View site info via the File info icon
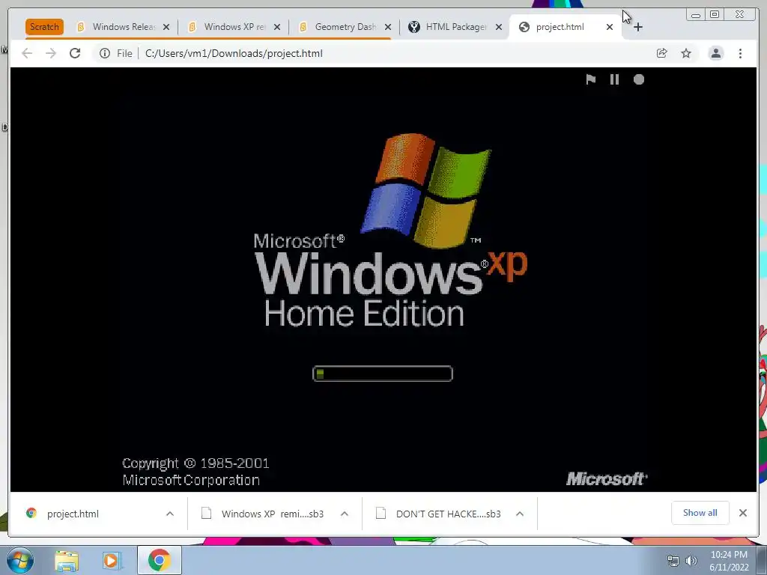 pos(105,53)
